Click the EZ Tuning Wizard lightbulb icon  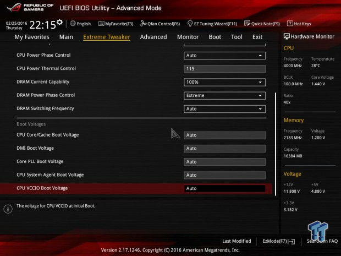[190, 23]
